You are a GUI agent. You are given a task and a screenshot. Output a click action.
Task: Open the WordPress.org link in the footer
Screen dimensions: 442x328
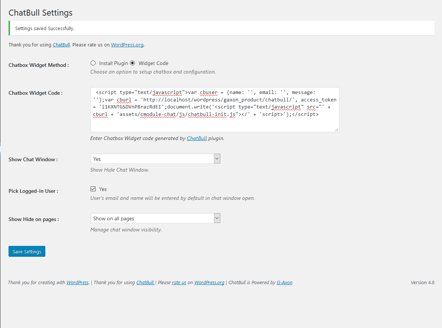[209, 283]
